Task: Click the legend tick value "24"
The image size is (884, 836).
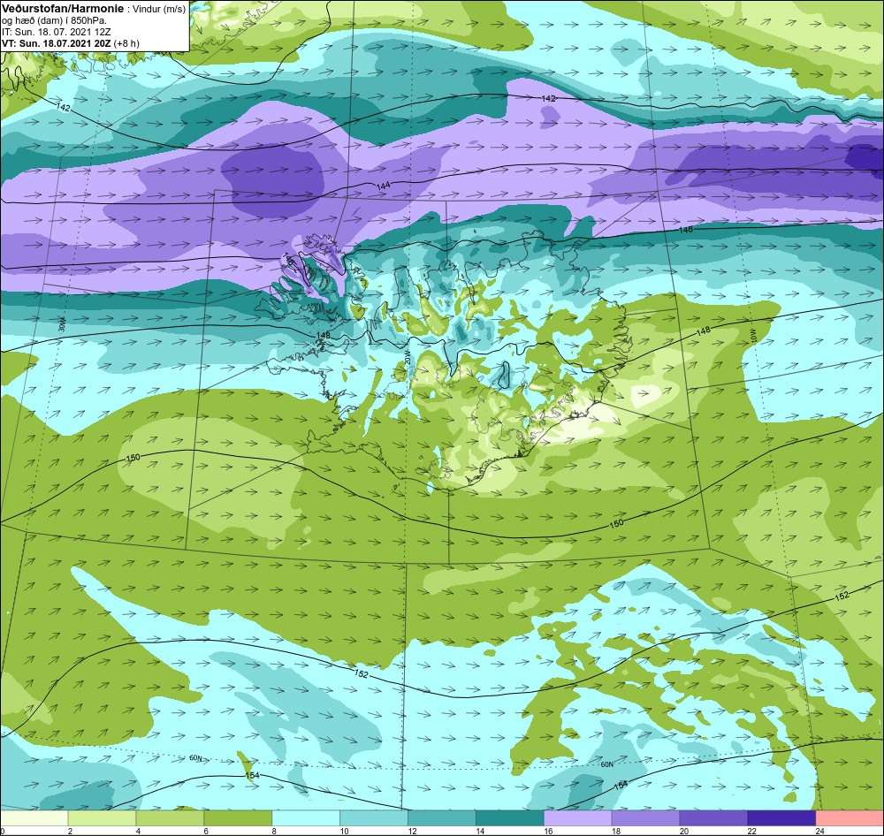Action: (819, 831)
